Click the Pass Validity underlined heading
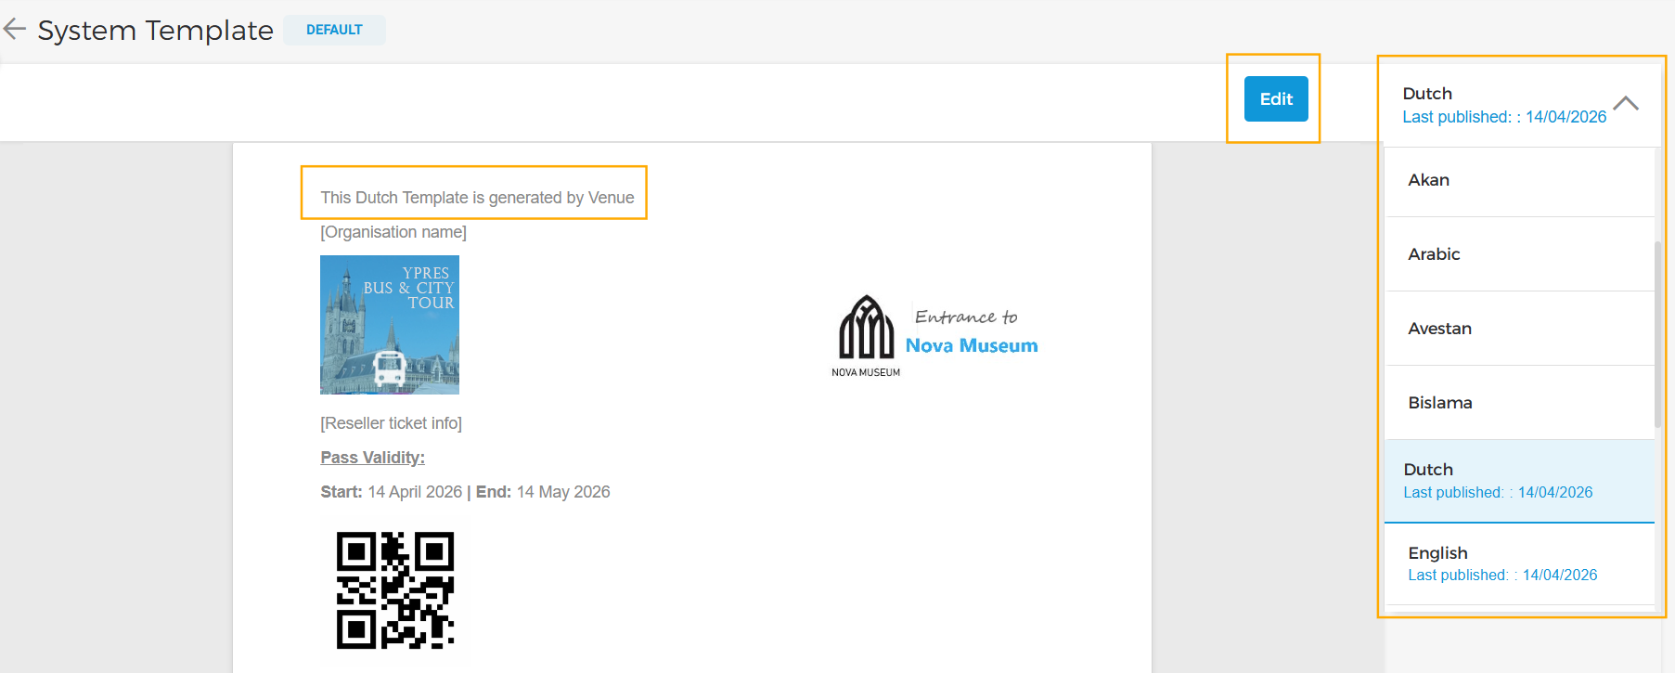Image resolution: width=1675 pixels, height=673 pixels. click(x=372, y=458)
